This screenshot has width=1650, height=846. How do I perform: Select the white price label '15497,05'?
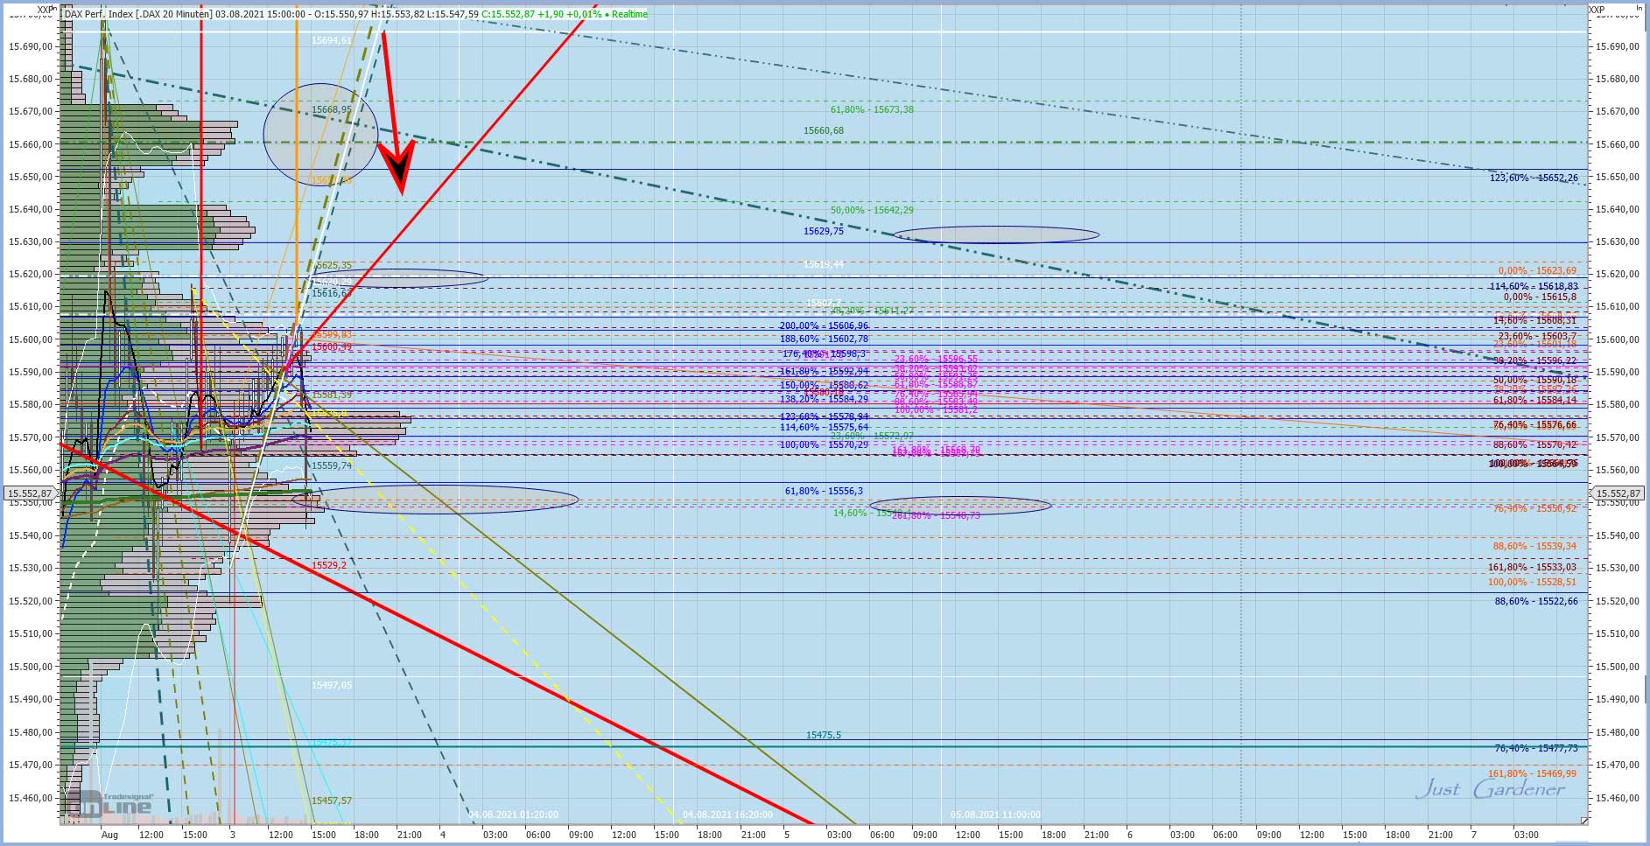(332, 685)
